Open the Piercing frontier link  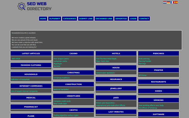coord(145,61)
